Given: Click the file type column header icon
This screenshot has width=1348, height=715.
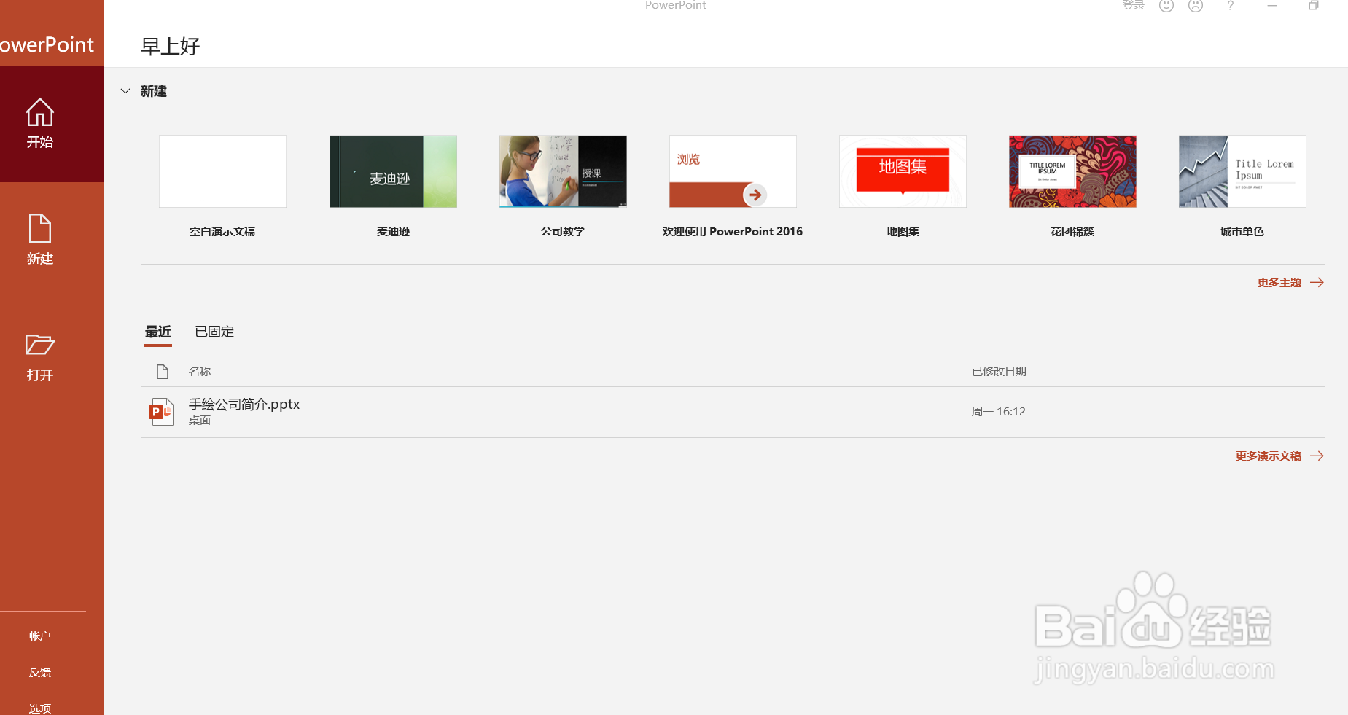Looking at the screenshot, I should coord(163,372).
